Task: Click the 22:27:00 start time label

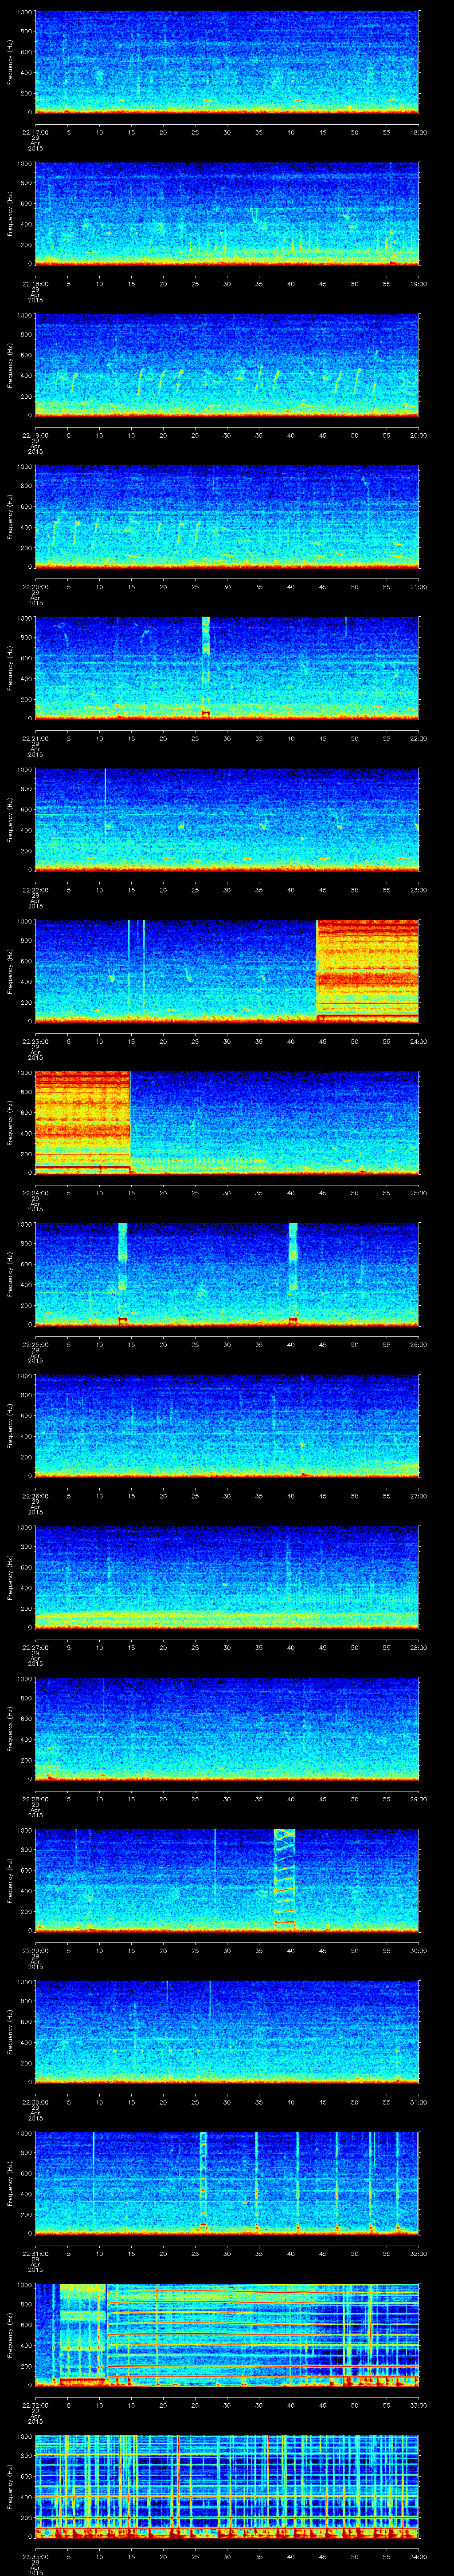Action: (35, 1647)
